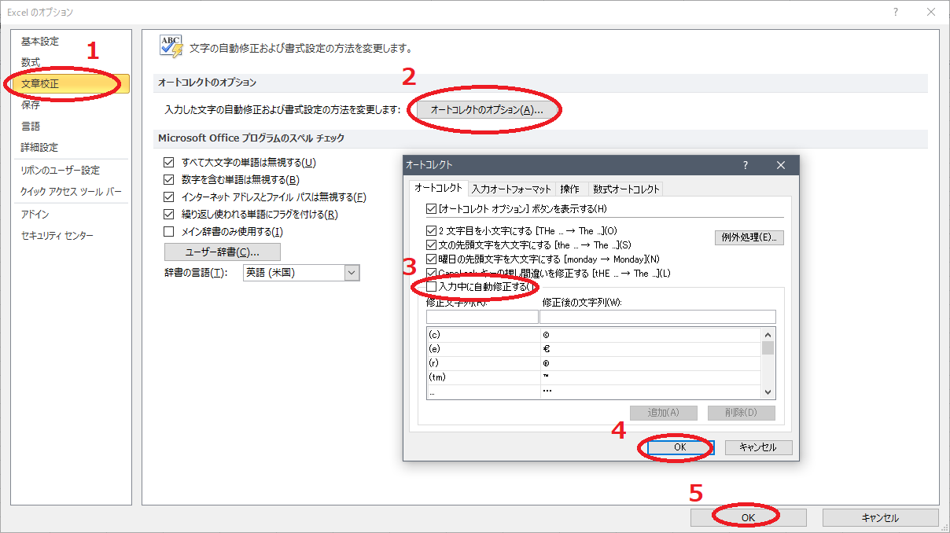Click the 修正文字列 input field
The width and height of the screenshot is (950, 533).
click(482, 317)
